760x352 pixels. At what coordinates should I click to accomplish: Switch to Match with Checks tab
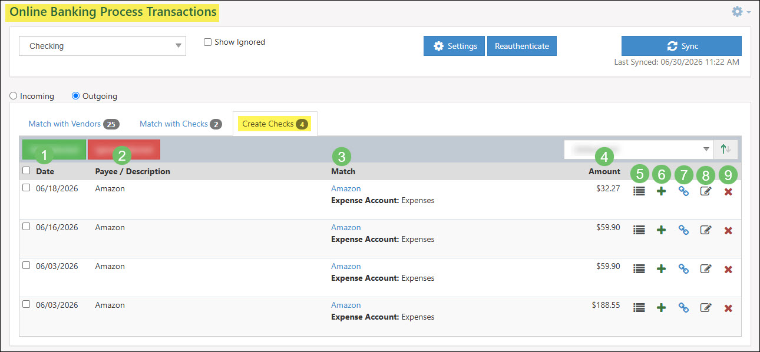click(180, 124)
